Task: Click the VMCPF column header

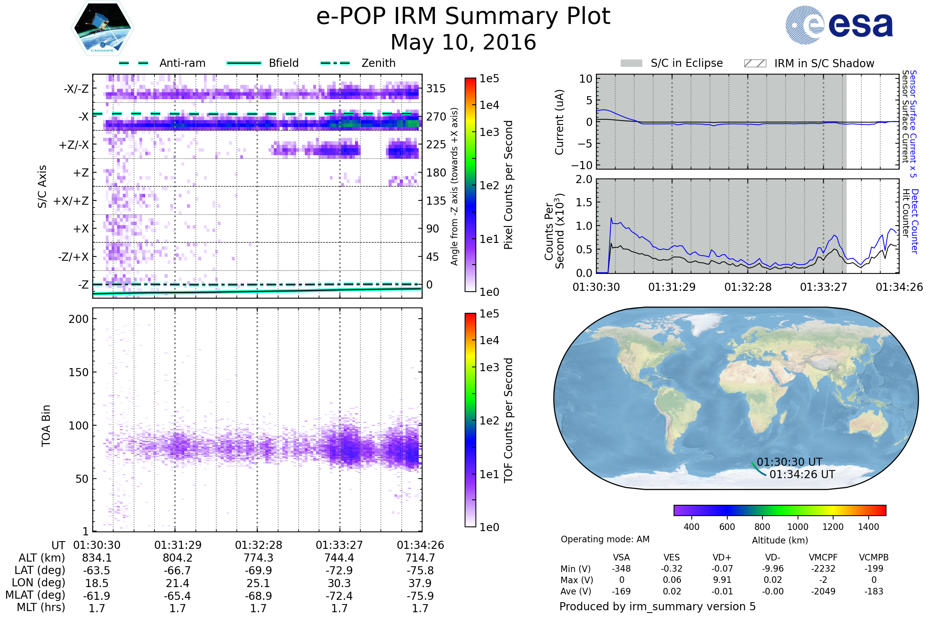Action: coord(823,558)
